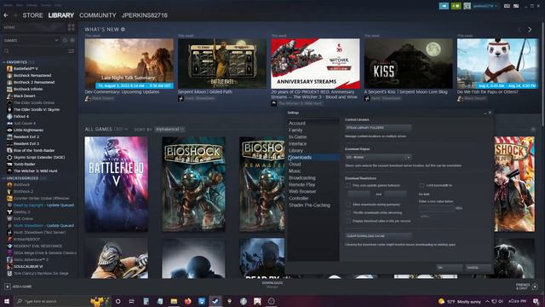Screen dimensions: 545x307
Task: Go back with the arrow icon
Action: pyautogui.click(x=6, y=15)
